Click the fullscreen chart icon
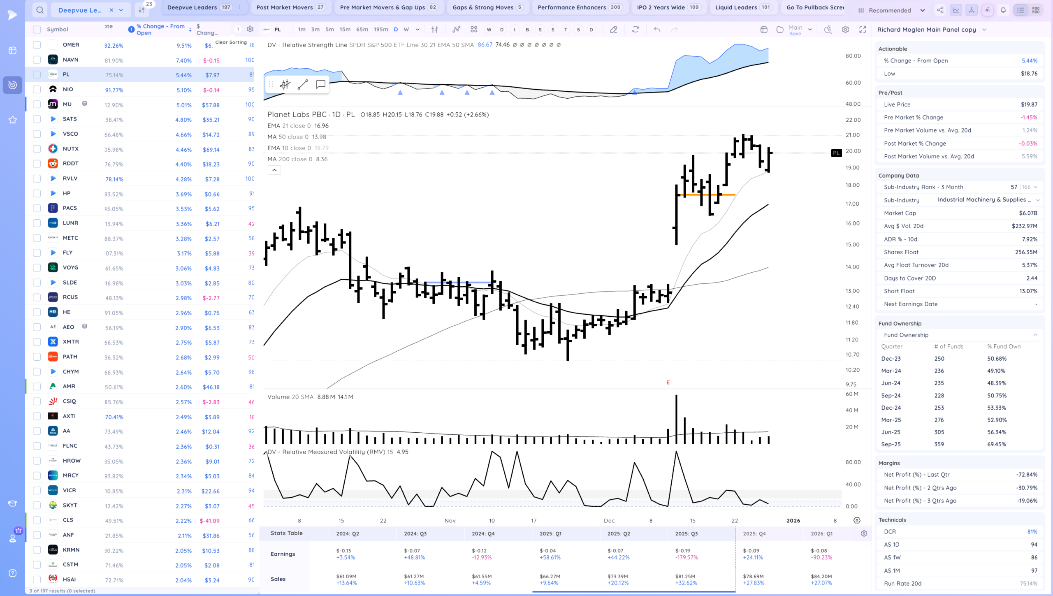This screenshot has height=596, width=1053. pyautogui.click(x=863, y=30)
